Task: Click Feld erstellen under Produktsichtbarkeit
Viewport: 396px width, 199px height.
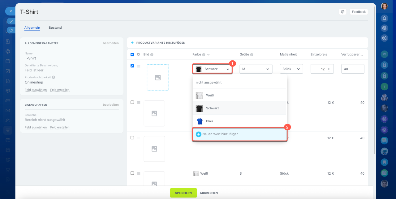Action: coord(60,90)
